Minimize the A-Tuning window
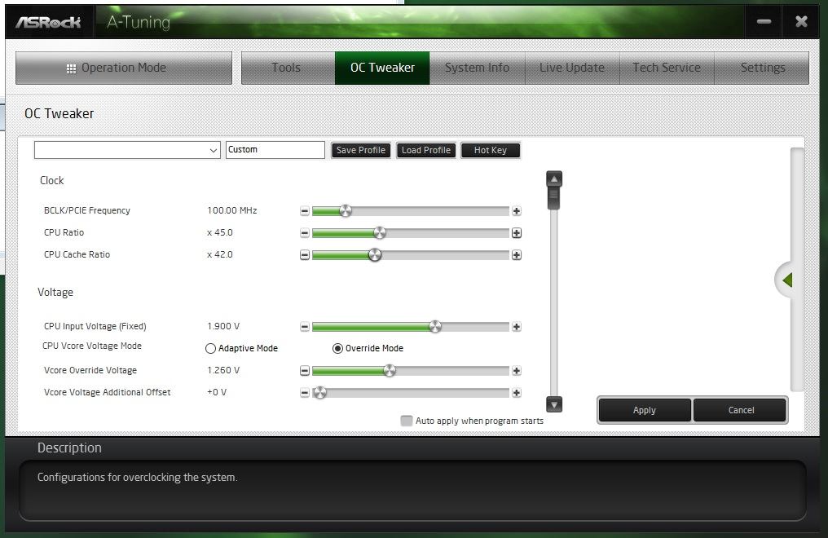 [x=764, y=22]
